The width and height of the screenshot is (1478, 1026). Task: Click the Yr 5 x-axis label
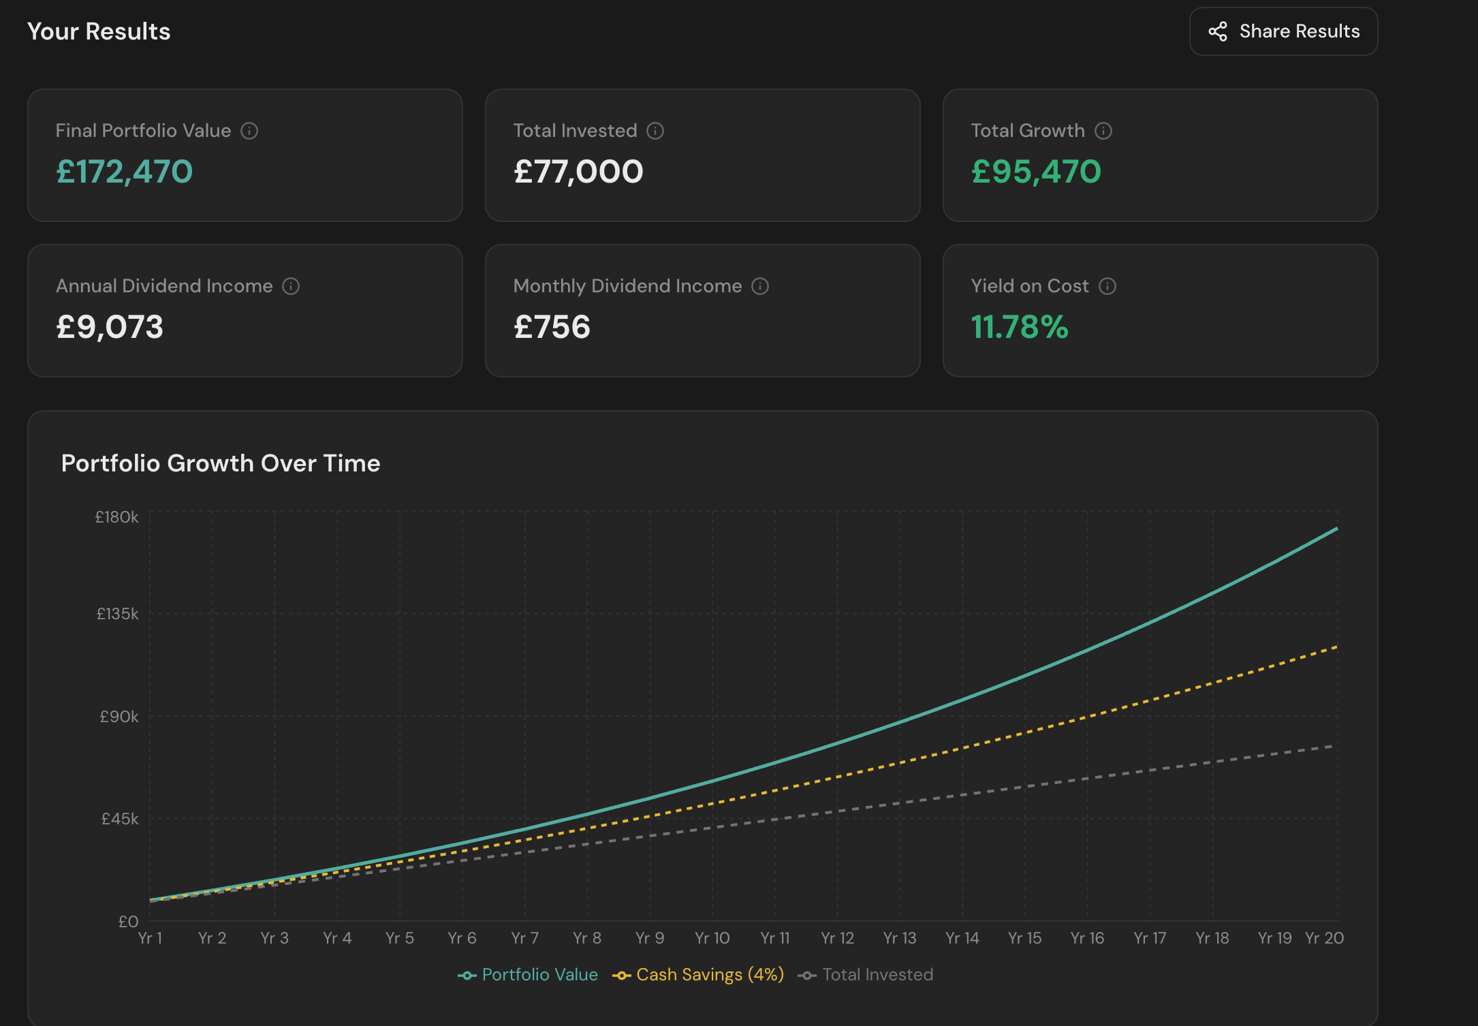click(x=400, y=938)
